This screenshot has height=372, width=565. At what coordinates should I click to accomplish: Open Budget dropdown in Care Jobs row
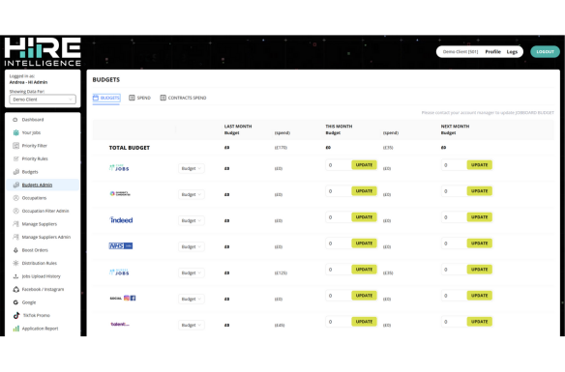pos(191,168)
